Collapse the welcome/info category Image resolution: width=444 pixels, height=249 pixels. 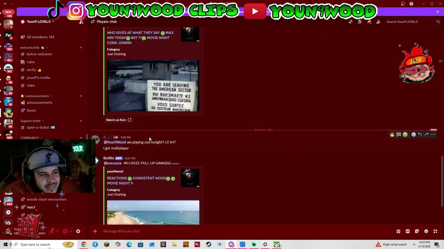34,47
